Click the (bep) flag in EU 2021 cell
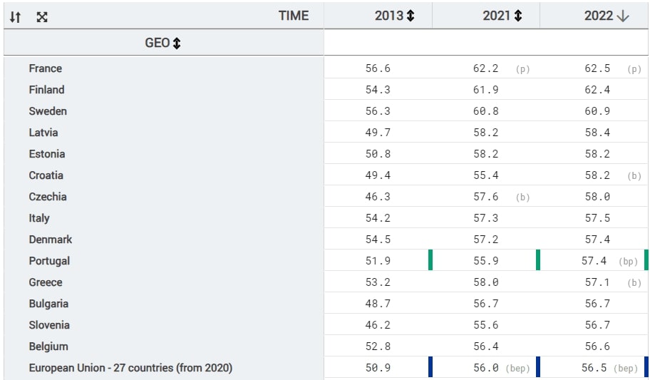 pyautogui.click(x=518, y=369)
